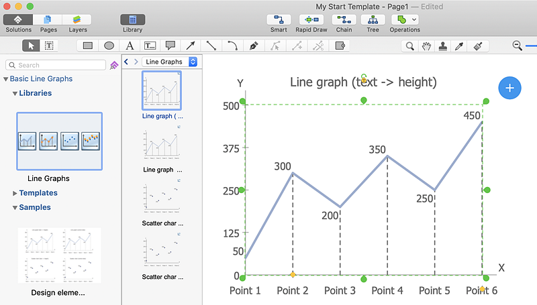Click the blue plus button
537x305 pixels.
pos(510,88)
